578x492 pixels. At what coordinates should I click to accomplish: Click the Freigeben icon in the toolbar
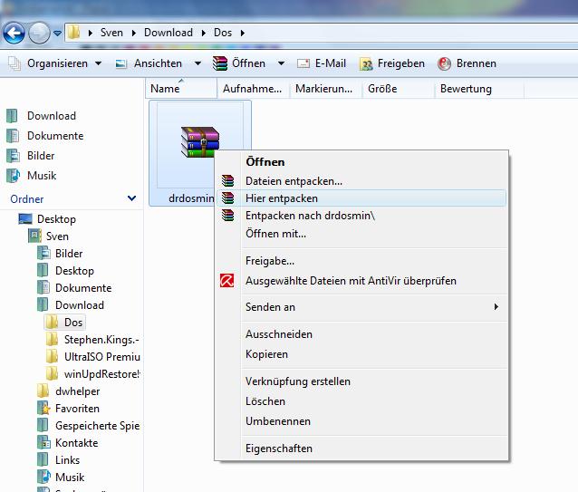366,63
